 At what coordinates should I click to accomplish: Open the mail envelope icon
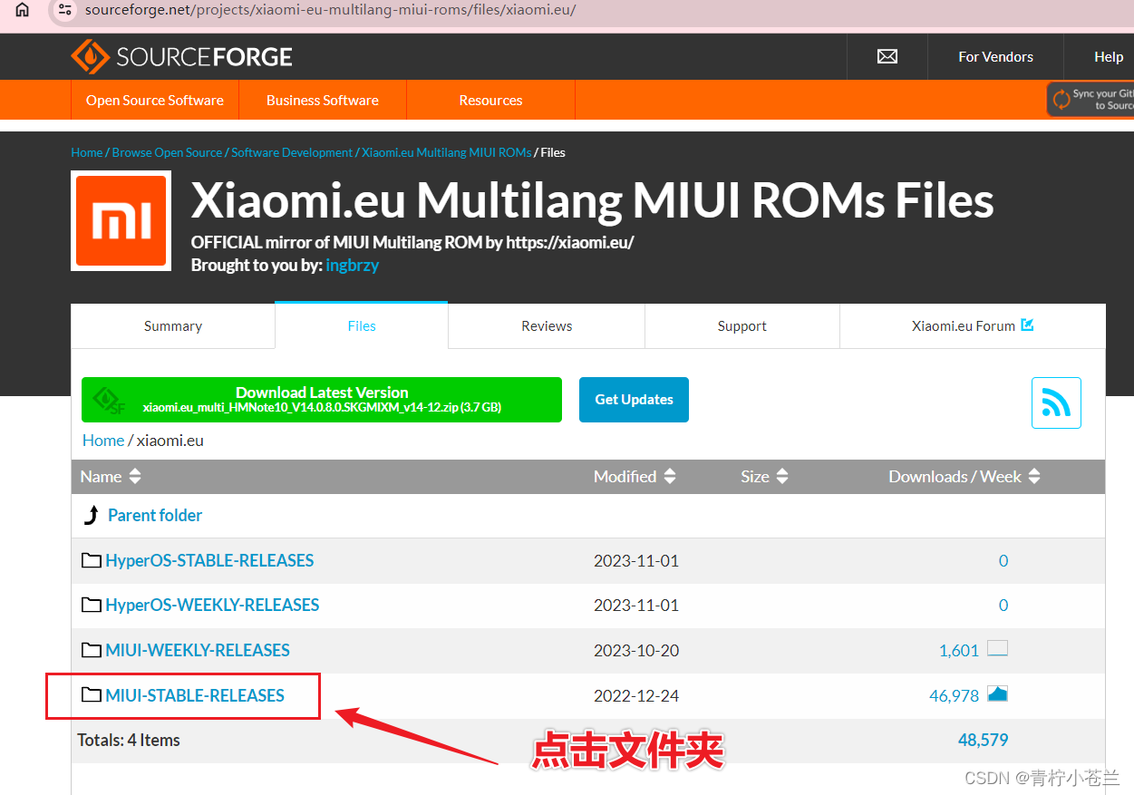[887, 56]
